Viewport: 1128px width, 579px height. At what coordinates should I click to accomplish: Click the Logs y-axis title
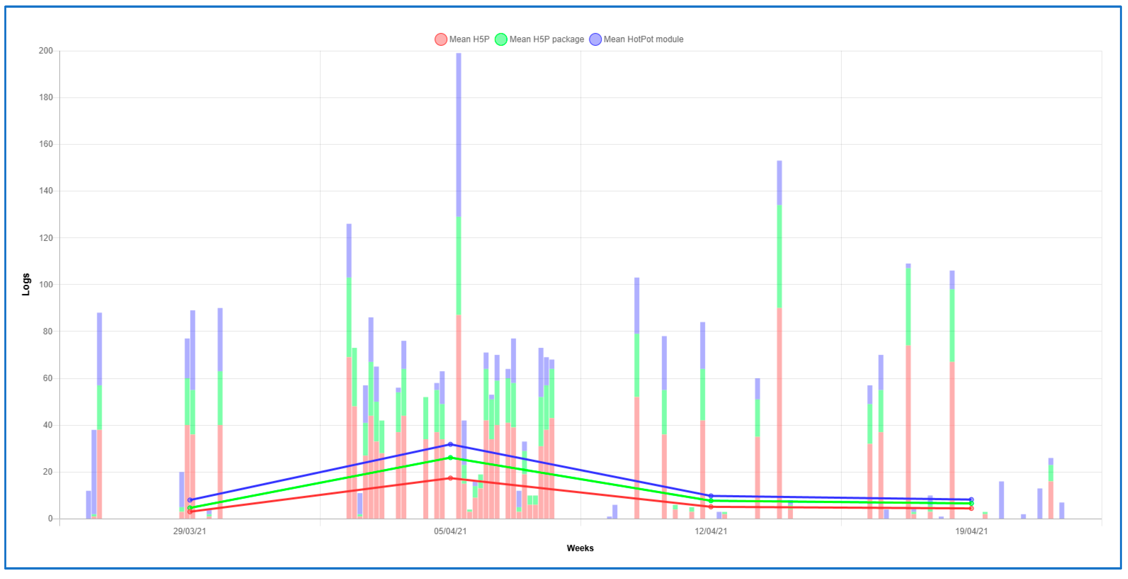click(26, 284)
